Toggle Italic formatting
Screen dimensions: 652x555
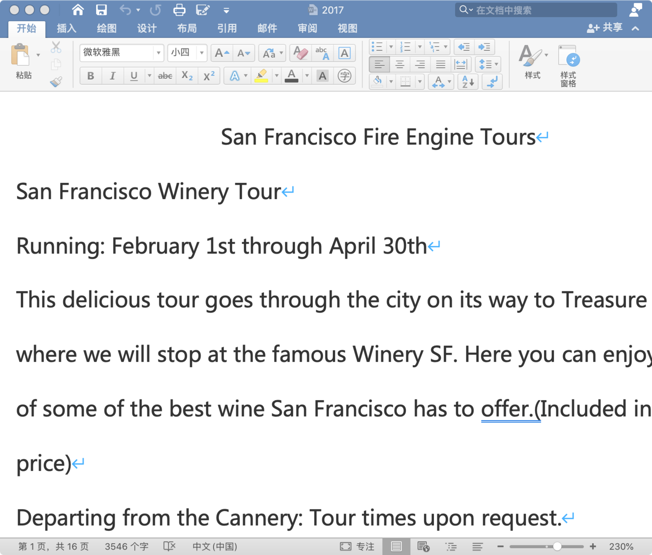pos(112,76)
